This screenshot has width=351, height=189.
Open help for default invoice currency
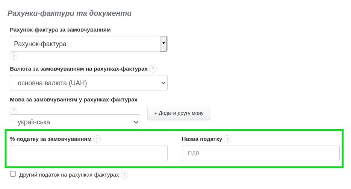[x=153, y=69]
